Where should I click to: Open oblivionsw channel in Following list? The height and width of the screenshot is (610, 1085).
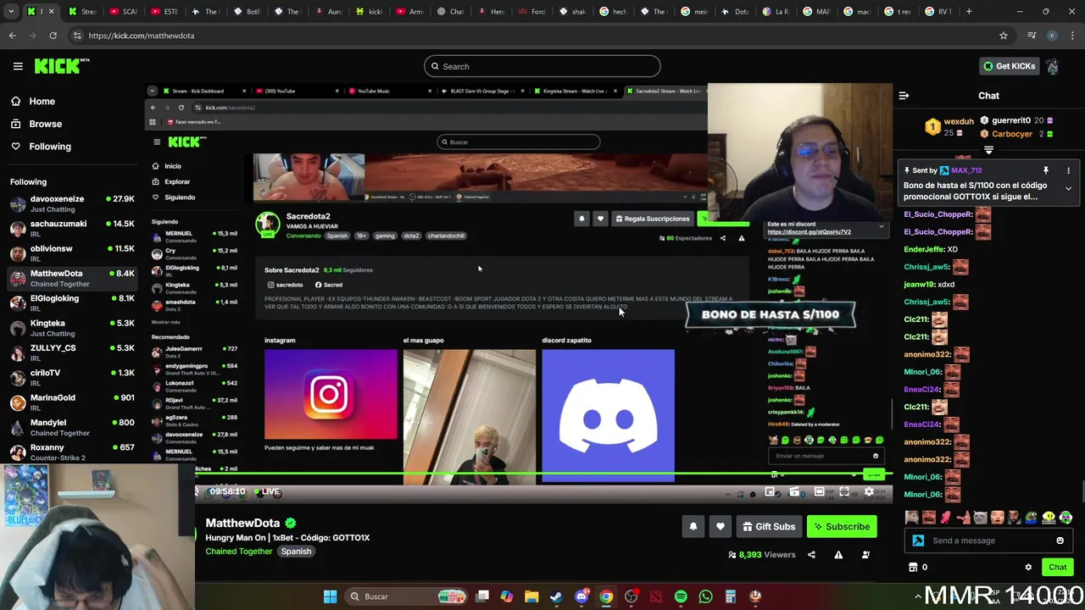click(x=72, y=253)
